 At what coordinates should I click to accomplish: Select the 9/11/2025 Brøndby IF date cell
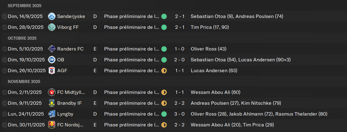point(25,103)
